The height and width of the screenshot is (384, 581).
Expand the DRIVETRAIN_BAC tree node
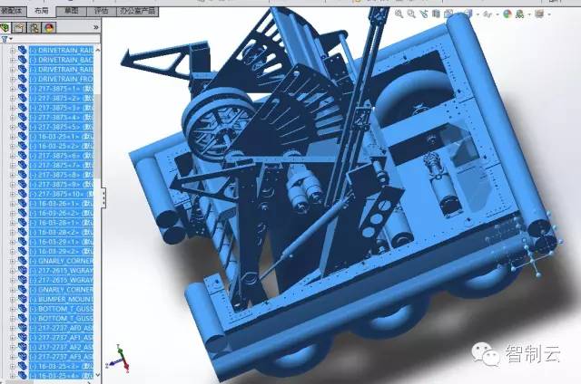tap(13, 60)
